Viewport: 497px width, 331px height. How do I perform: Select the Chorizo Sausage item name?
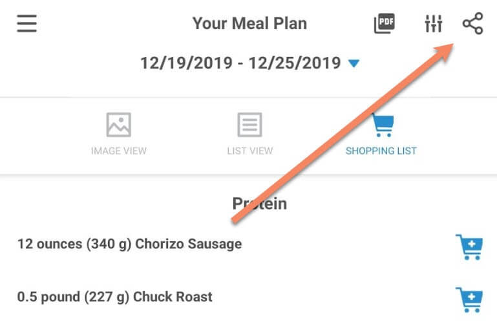click(188, 244)
